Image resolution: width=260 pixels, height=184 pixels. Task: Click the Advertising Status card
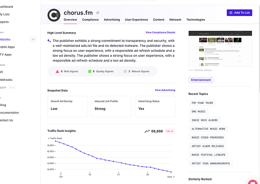(155, 106)
